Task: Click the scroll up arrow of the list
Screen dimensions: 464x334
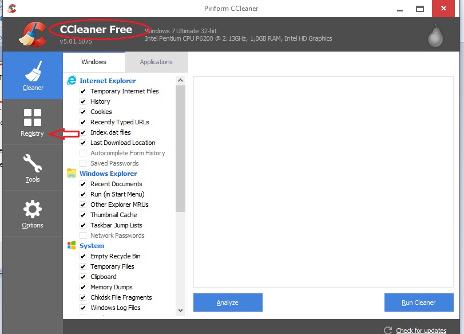Action: tap(181, 80)
